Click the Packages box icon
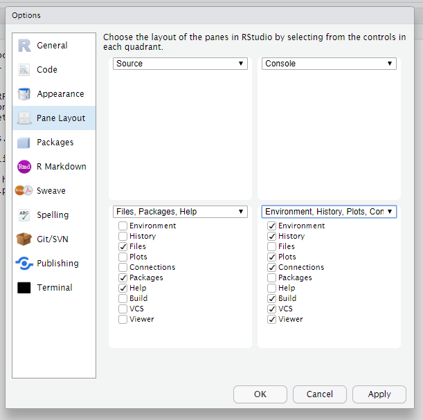This screenshot has width=423, height=420. coord(24,143)
